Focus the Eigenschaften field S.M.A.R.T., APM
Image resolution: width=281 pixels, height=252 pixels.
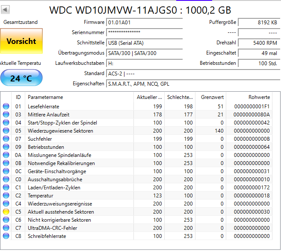(x=193, y=84)
